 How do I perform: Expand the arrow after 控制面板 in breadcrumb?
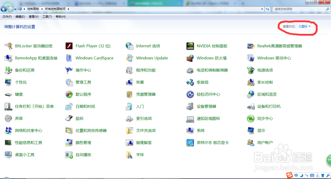[42, 9]
